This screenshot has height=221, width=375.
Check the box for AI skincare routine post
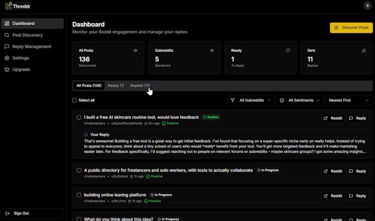point(79,117)
